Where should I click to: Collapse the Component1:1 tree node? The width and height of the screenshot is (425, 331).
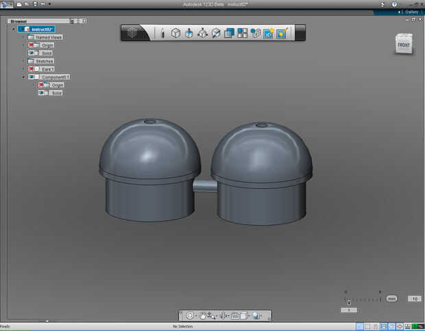click(x=23, y=77)
